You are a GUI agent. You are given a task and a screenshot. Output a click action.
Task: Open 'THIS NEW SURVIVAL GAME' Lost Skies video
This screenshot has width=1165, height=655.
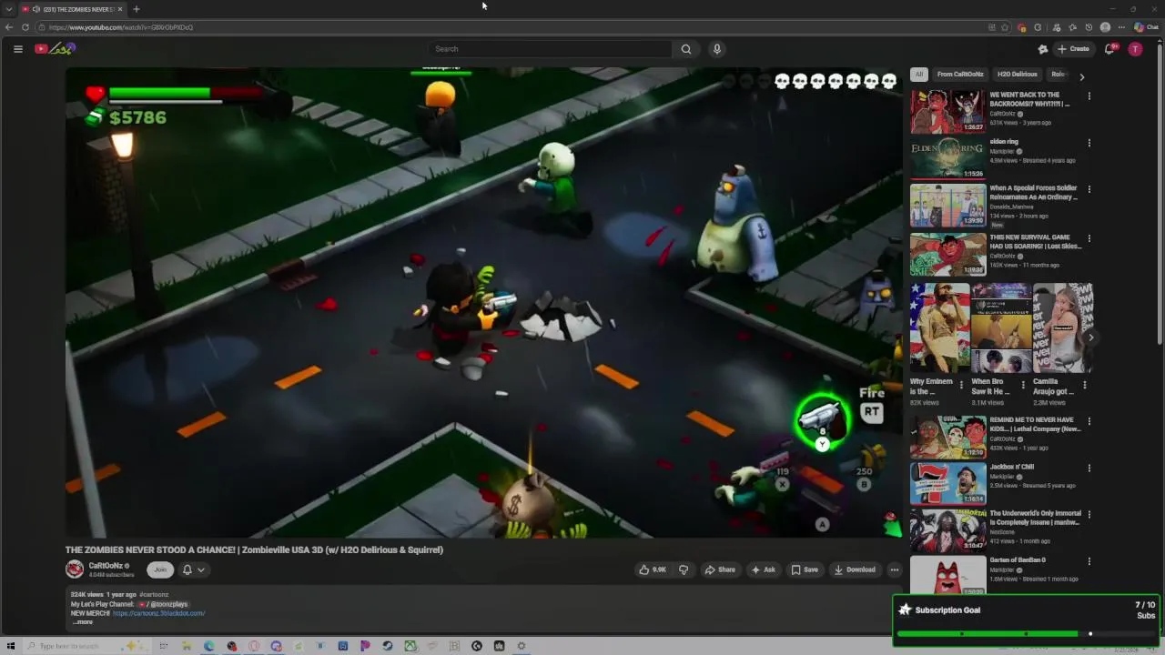pos(947,254)
